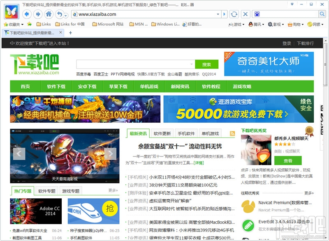Open a new tab with the plus button
Screen dimensions: 329x241
click(70, 33)
